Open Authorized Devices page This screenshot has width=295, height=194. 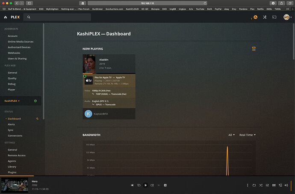point(19,47)
